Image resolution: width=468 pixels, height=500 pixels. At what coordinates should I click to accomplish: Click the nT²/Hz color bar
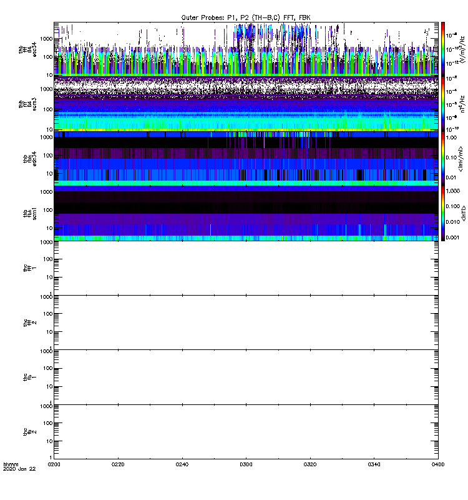(443, 103)
